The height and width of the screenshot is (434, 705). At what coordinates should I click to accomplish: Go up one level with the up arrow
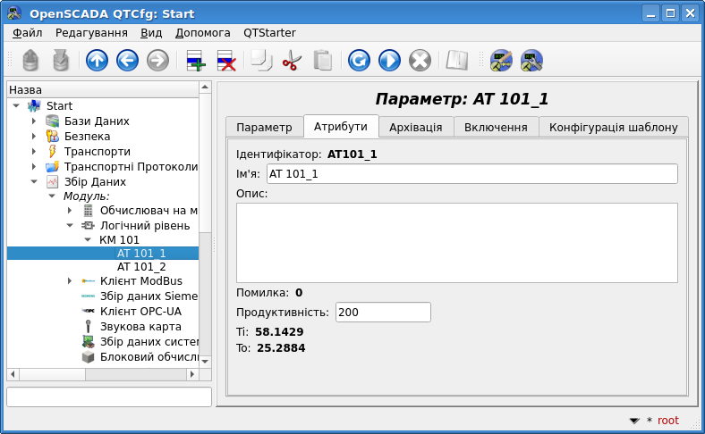pyautogui.click(x=98, y=60)
